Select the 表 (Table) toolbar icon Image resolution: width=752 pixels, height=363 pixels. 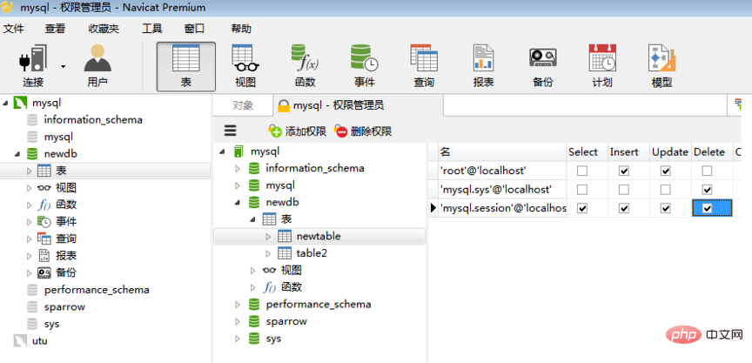click(x=186, y=66)
